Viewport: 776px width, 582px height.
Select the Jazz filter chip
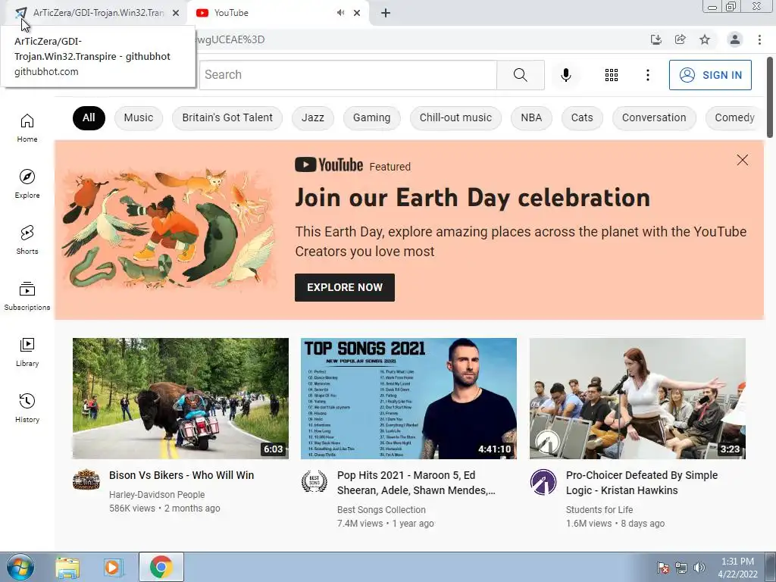(x=313, y=117)
